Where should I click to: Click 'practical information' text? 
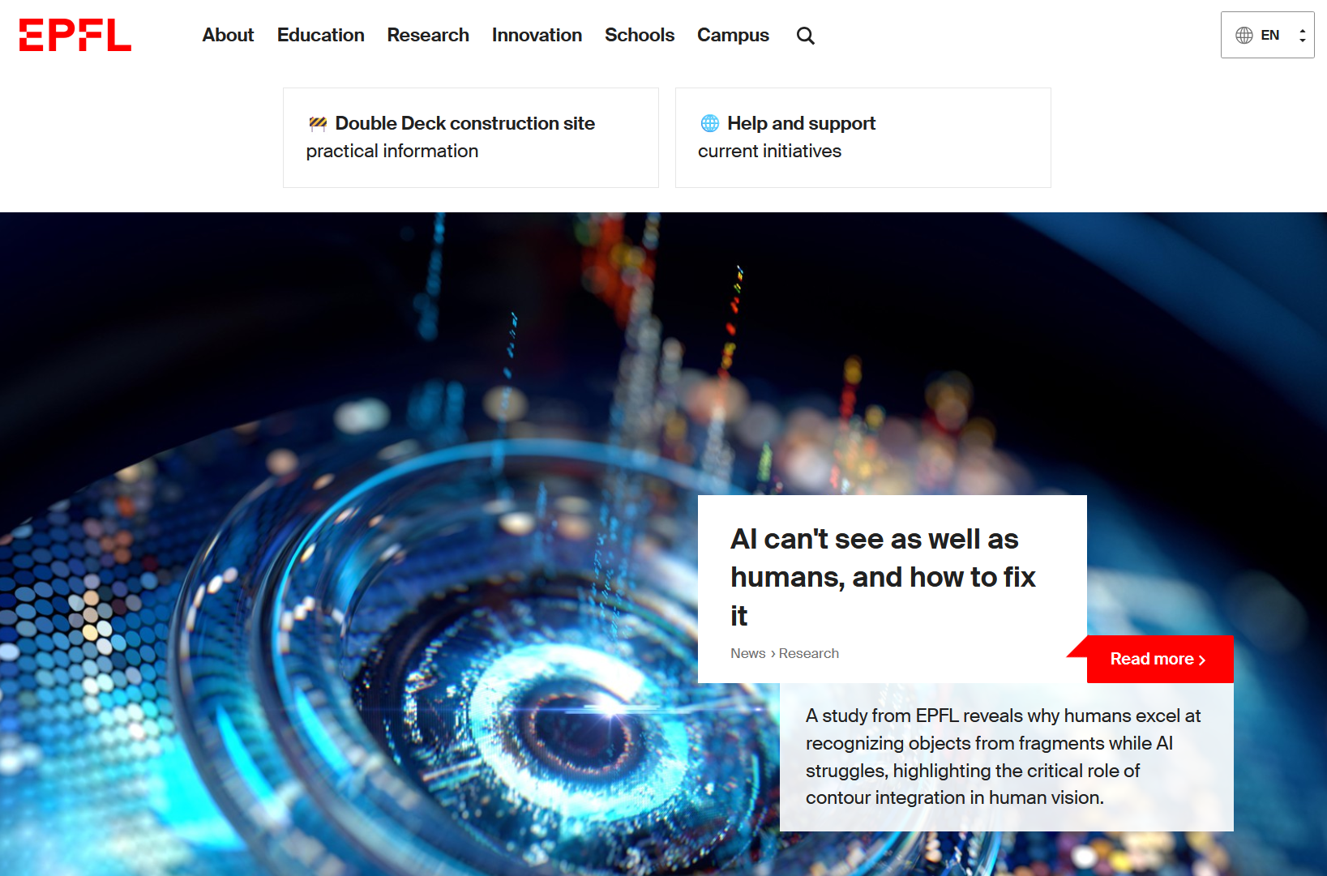click(x=392, y=151)
